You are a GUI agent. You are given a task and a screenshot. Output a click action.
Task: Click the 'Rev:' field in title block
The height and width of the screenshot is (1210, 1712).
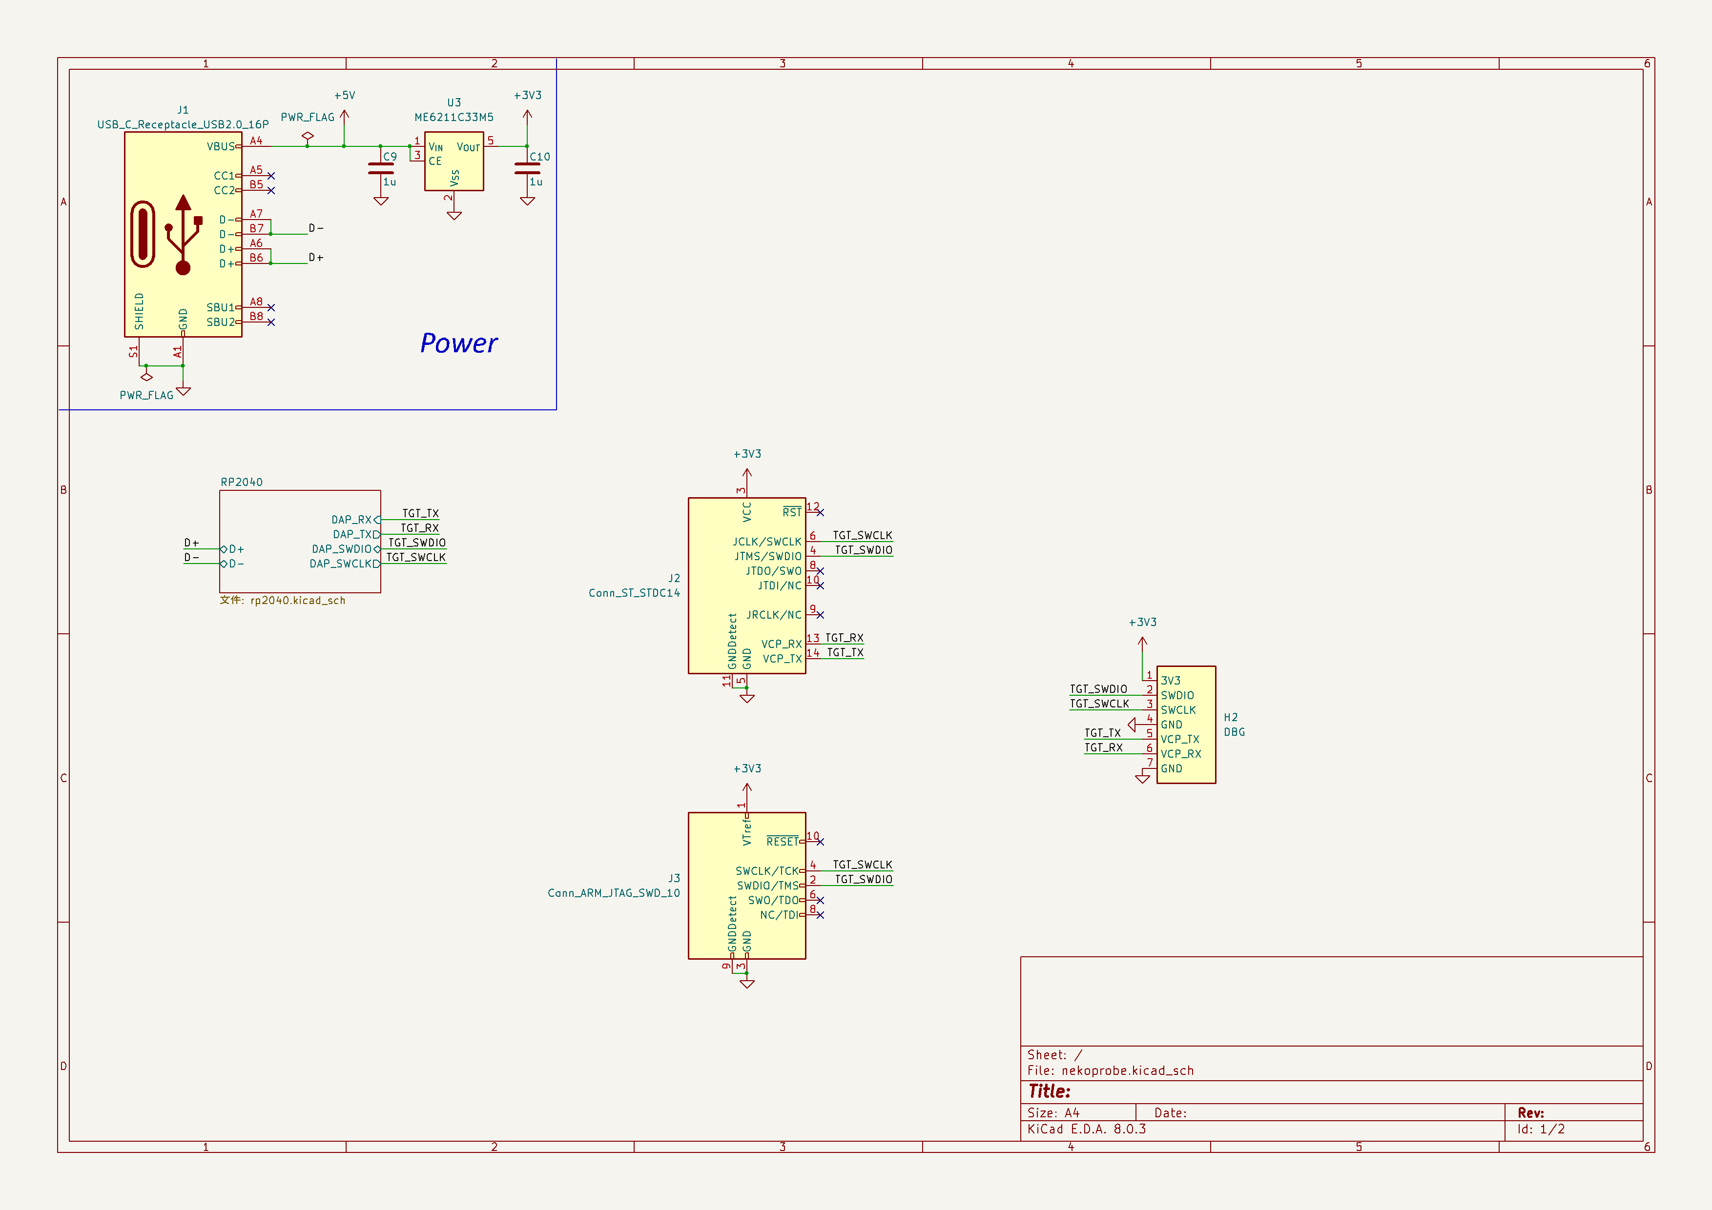(1531, 1113)
